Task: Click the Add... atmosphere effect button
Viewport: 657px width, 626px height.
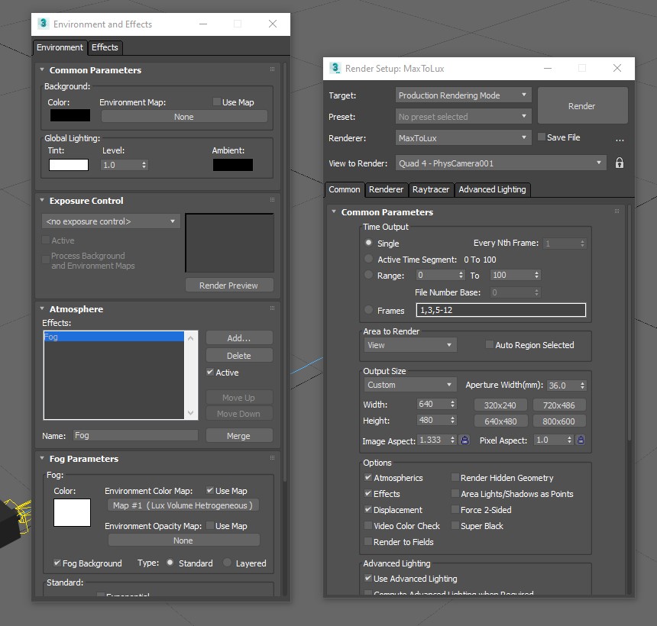Action: [x=238, y=338]
